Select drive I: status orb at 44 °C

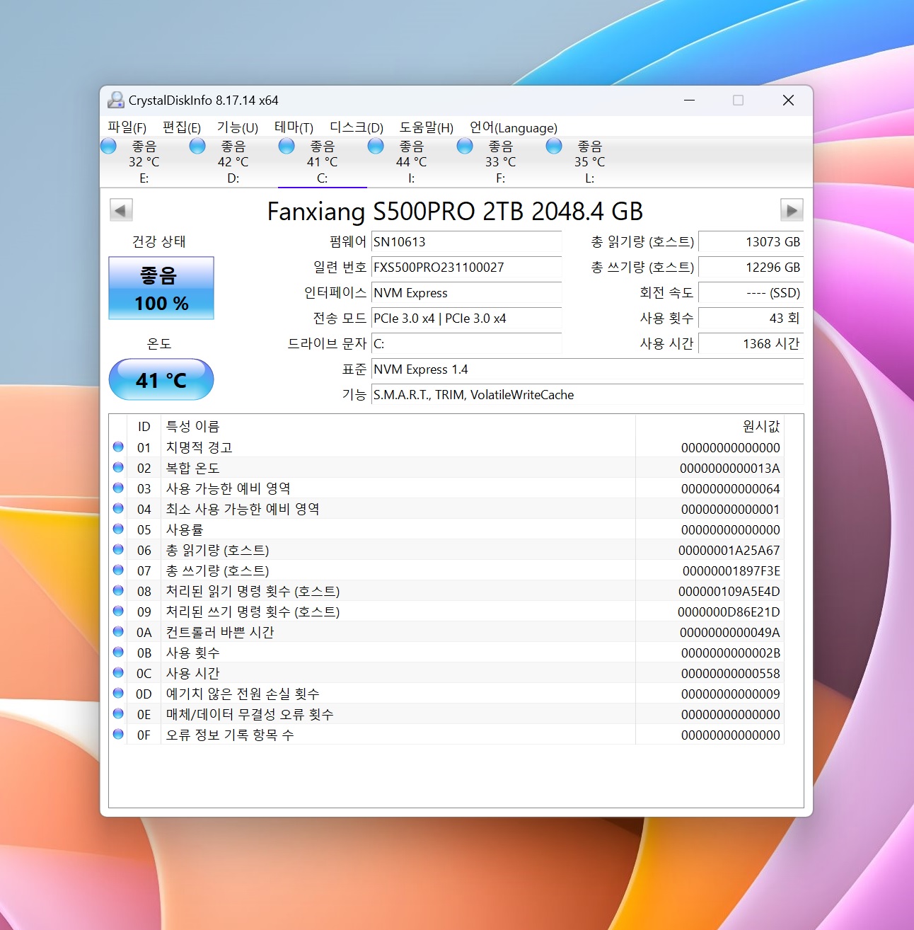(x=376, y=146)
